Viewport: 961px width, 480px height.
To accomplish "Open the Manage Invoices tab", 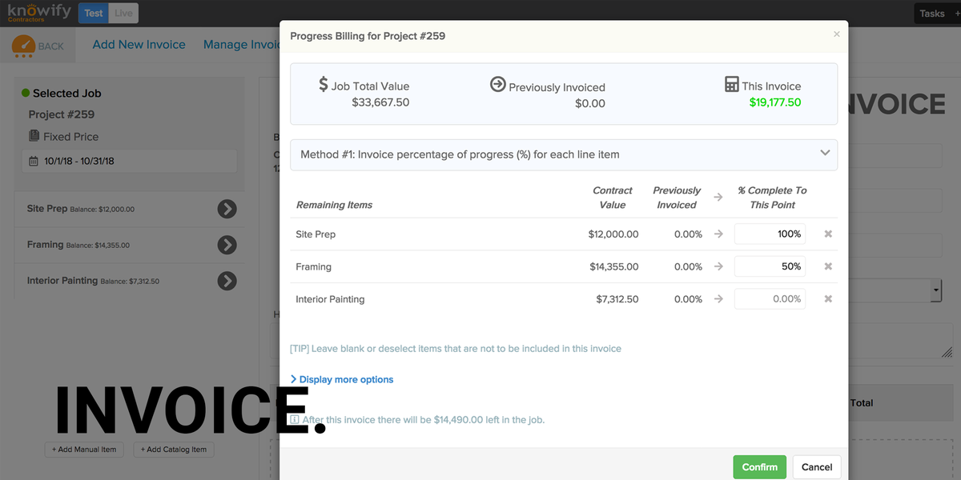I will 242,45.
